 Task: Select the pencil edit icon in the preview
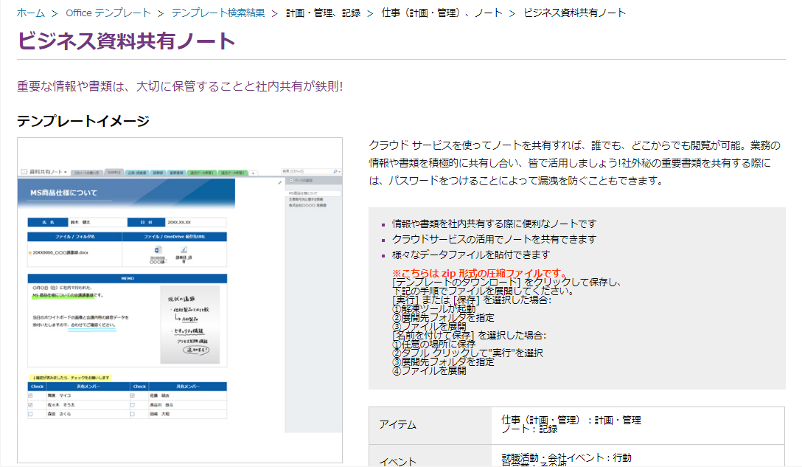279,181
